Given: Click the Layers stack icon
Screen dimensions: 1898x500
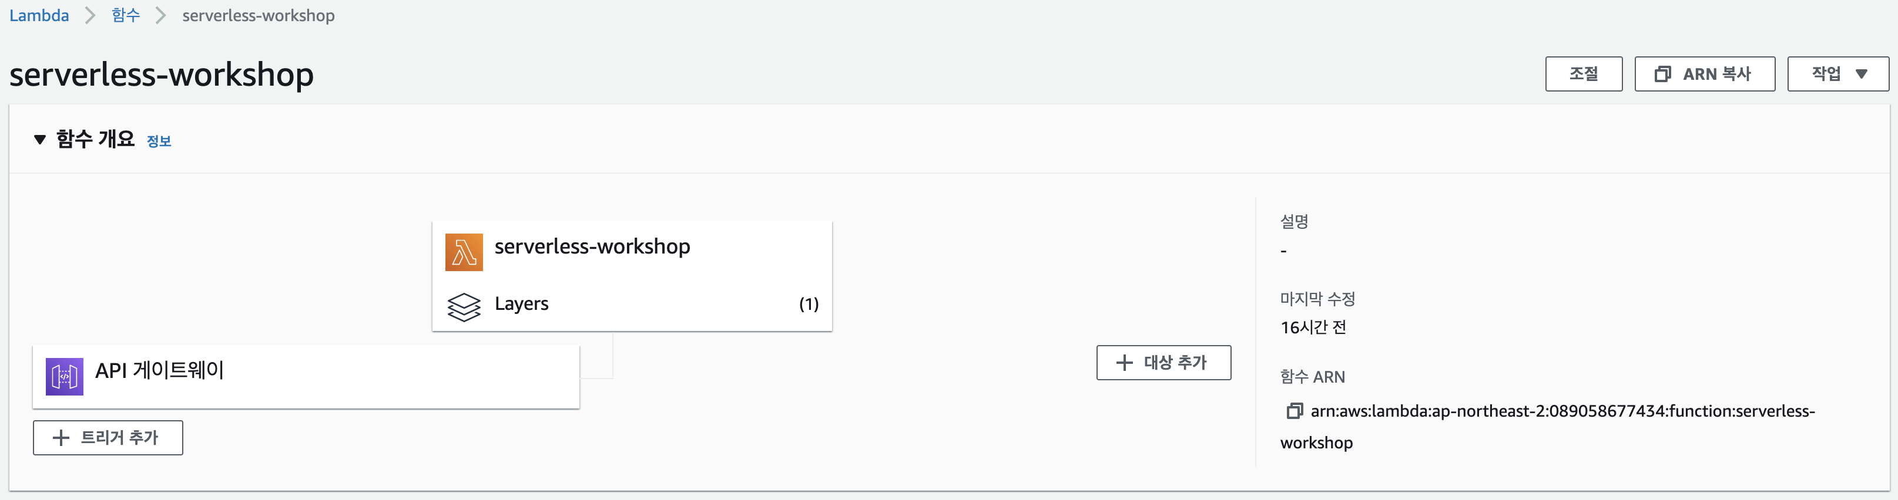Looking at the screenshot, I should (x=464, y=306).
